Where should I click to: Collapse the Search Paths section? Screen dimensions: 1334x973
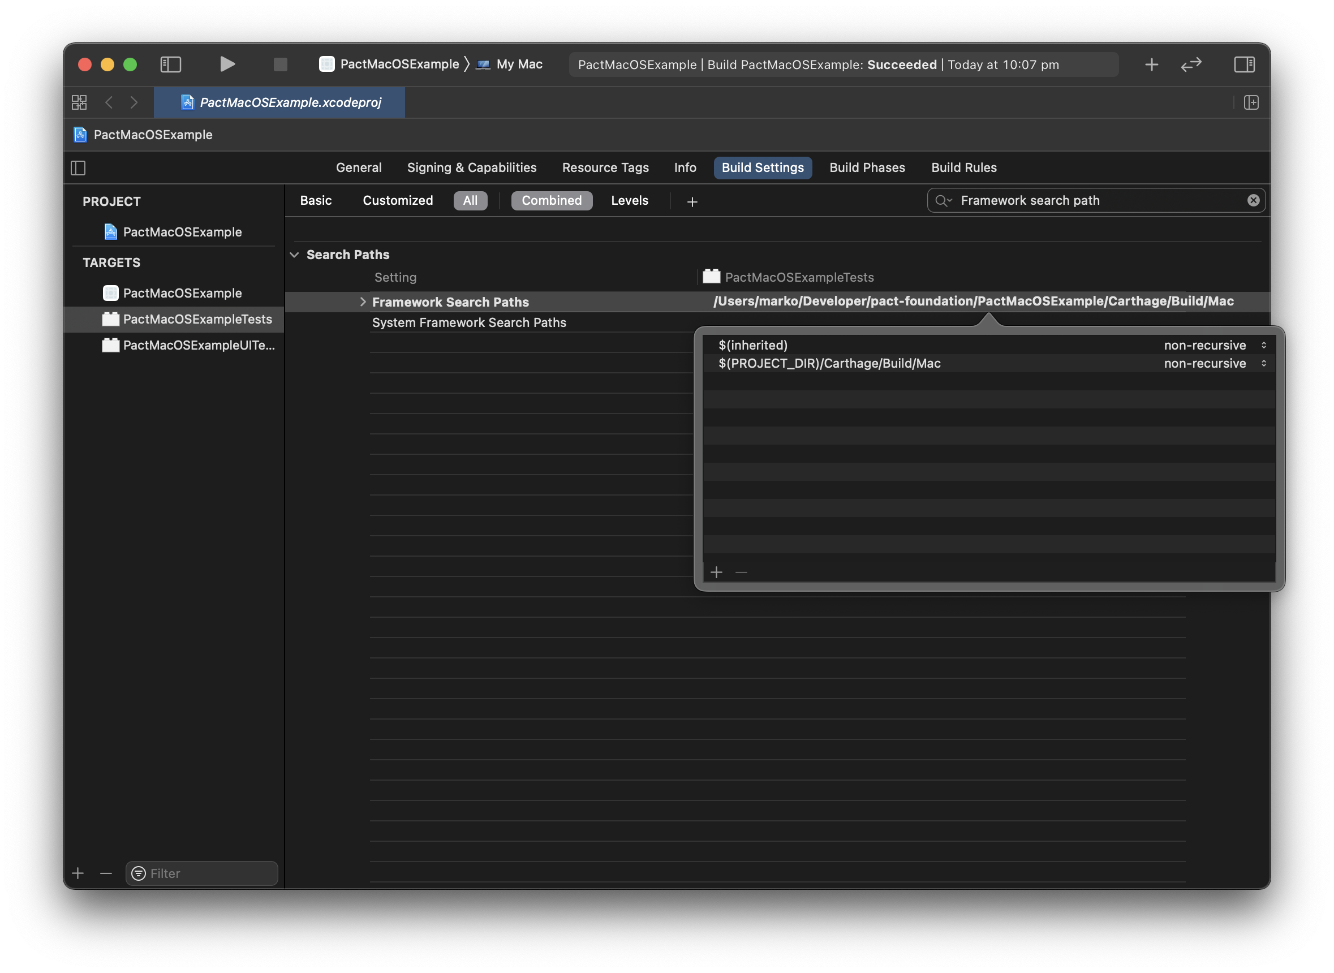[x=295, y=255]
